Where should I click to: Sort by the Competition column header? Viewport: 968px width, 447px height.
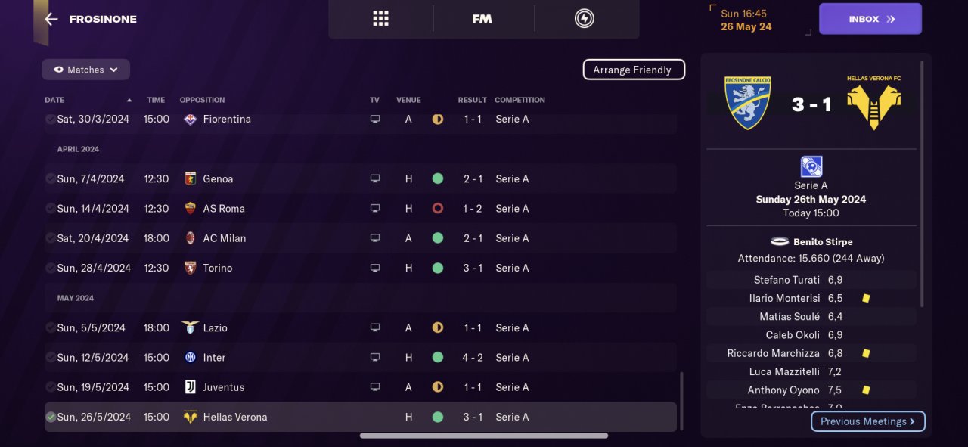point(520,100)
